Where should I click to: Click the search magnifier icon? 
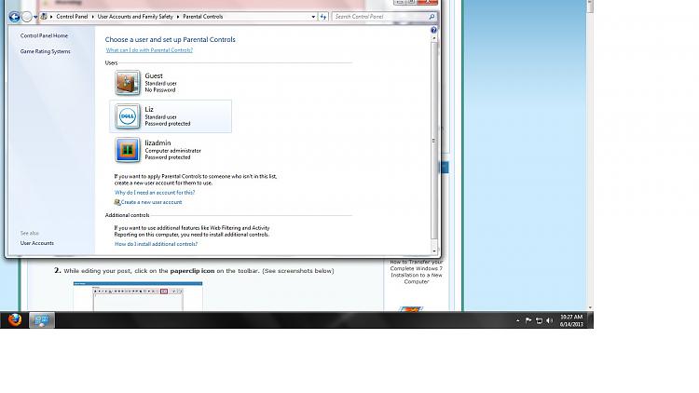coord(432,17)
